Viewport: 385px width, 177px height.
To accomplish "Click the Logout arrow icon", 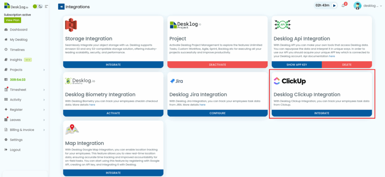I will (x=6, y=150).
